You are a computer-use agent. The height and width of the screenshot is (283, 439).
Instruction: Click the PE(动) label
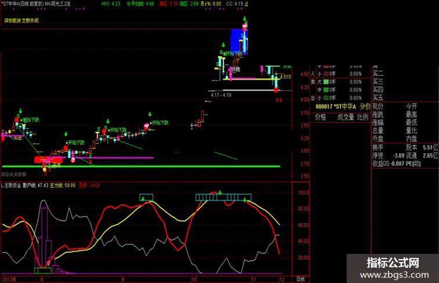tap(413, 164)
